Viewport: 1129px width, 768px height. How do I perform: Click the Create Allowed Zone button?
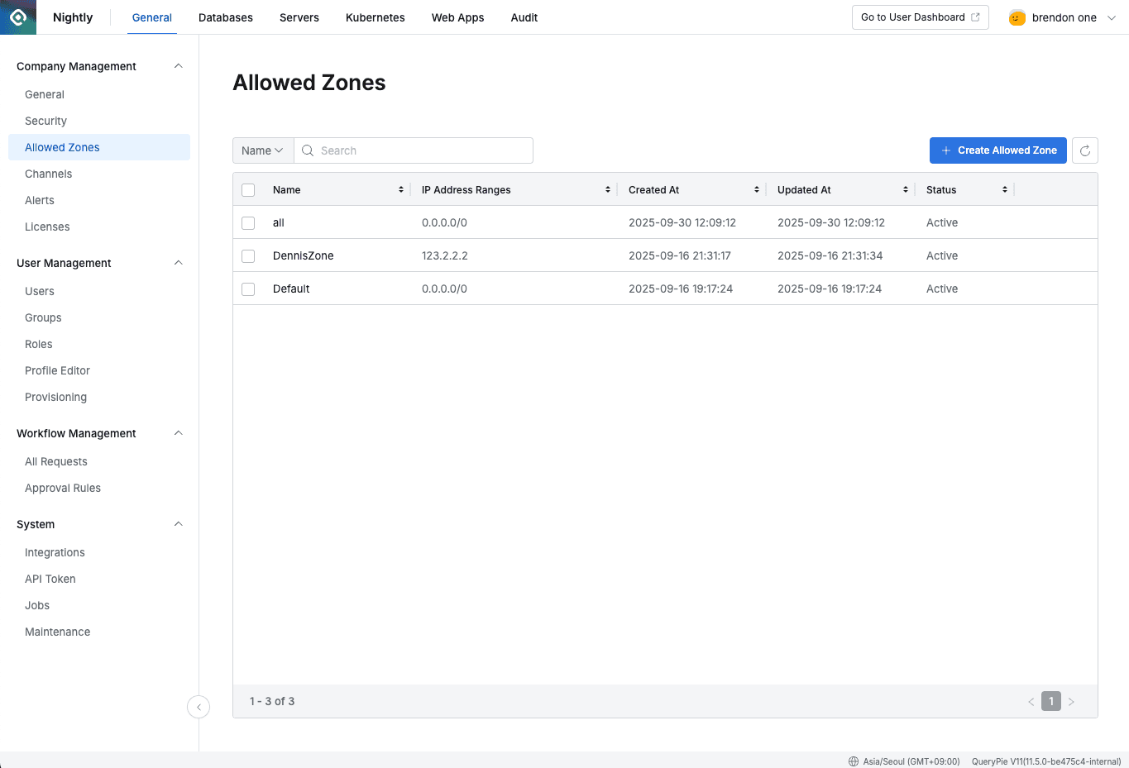[998, 150]
